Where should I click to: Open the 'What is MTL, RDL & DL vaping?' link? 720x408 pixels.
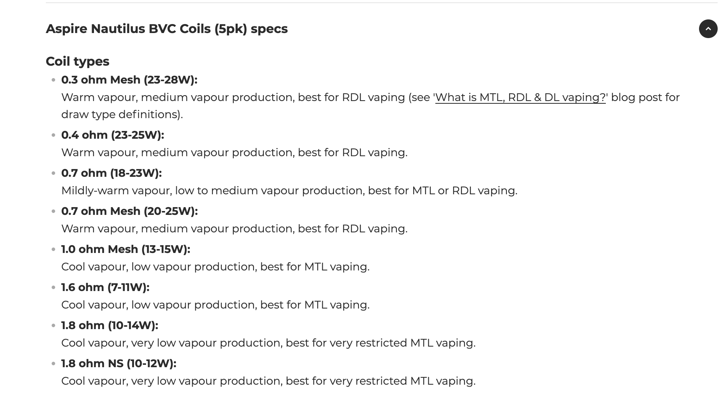520,98
